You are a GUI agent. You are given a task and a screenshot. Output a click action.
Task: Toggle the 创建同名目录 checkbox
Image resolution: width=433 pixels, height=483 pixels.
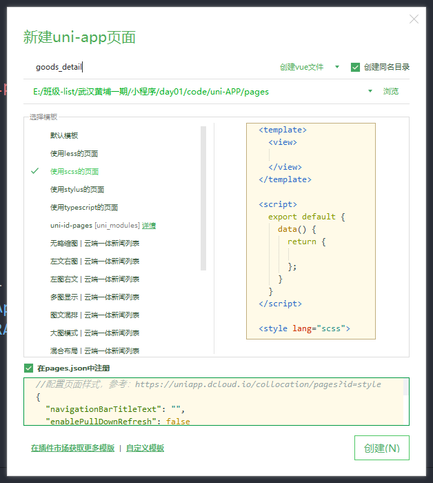point(355,67)
